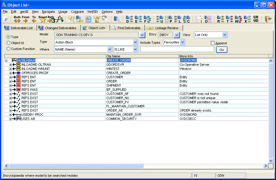This screenshot has width=276, height=180.
Task: Click the Obj Name column header
Action: pos(142,56)
